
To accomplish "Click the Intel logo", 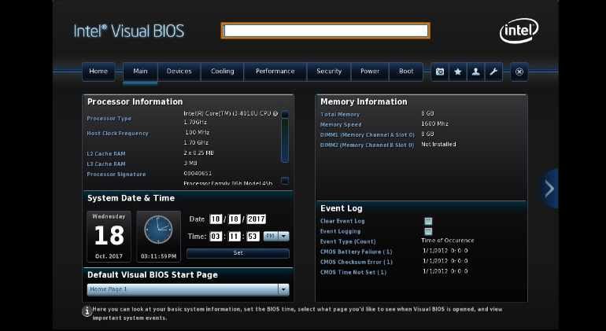I will (x=519, y=31).
